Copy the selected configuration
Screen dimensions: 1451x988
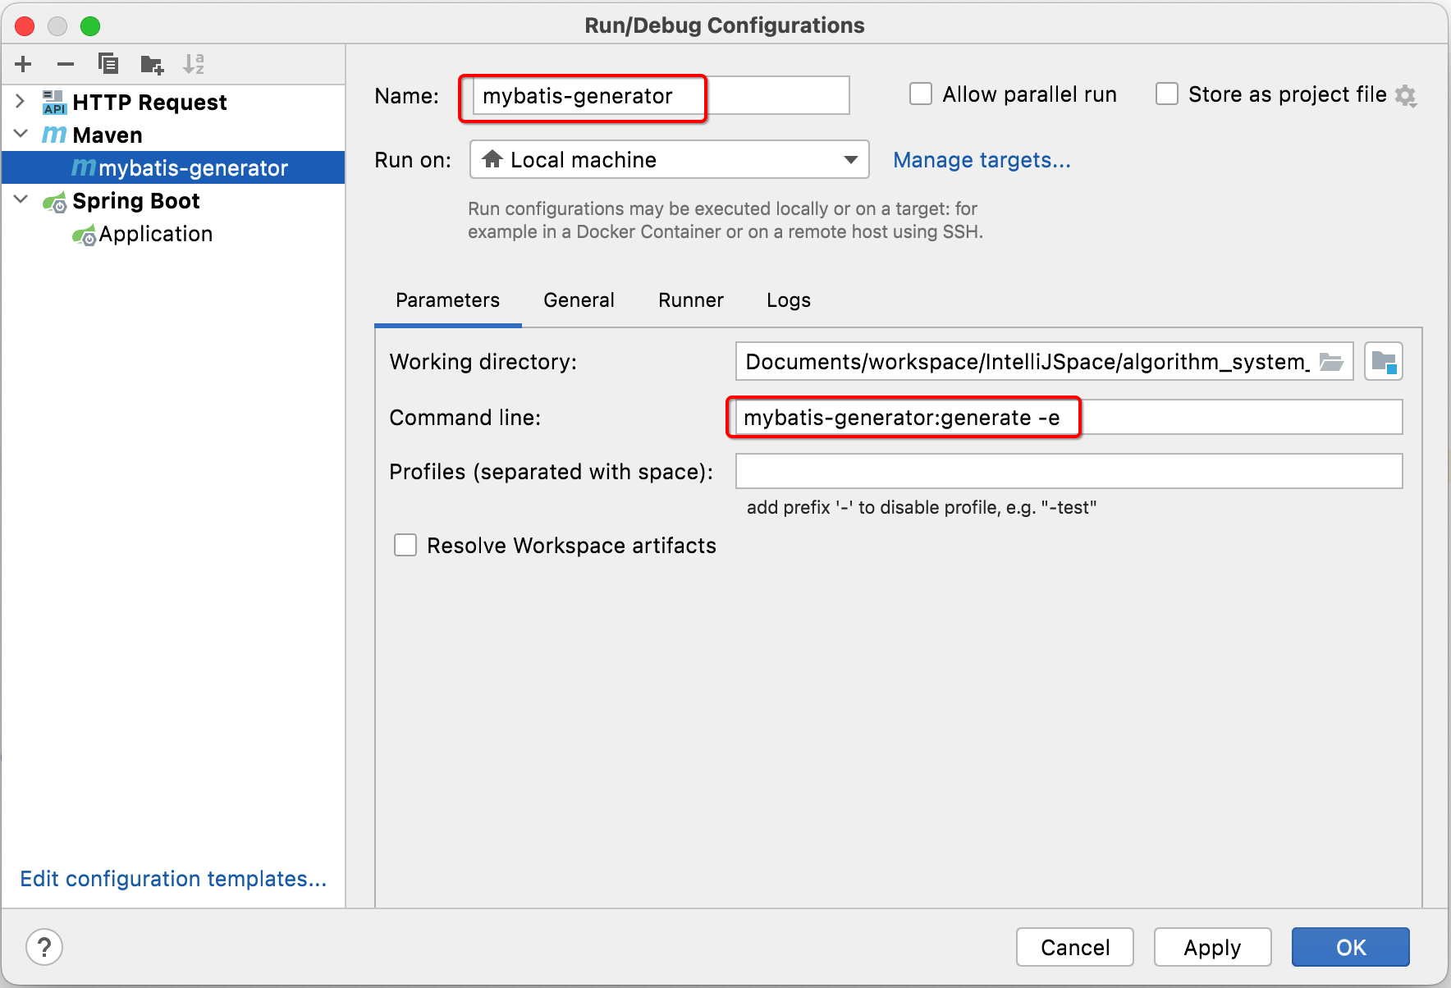[x=108, y=64]
